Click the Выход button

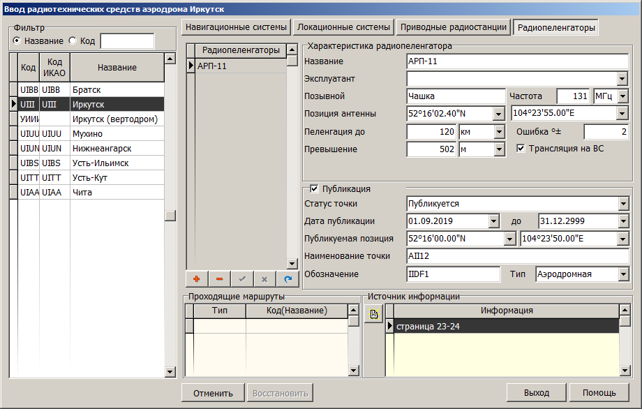coord(536,393)
